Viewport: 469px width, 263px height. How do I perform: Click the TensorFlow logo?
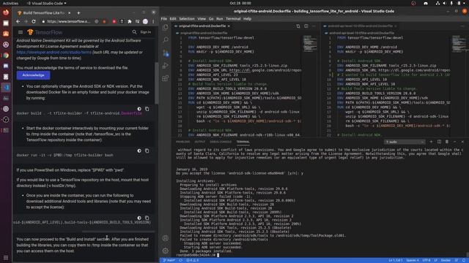point(45,32)
